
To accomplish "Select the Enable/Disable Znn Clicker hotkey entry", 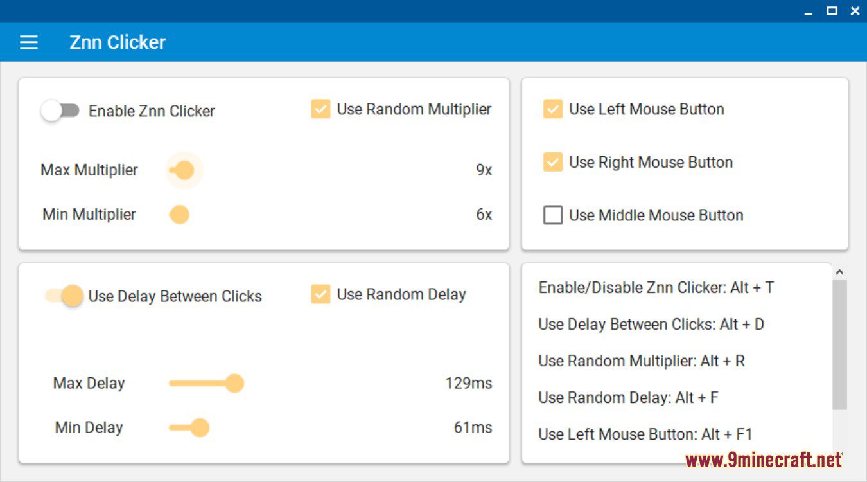I will 656,287.
